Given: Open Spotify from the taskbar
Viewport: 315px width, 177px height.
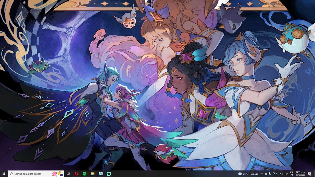Looking at the screenshot, I should click(x=85, y=174).
